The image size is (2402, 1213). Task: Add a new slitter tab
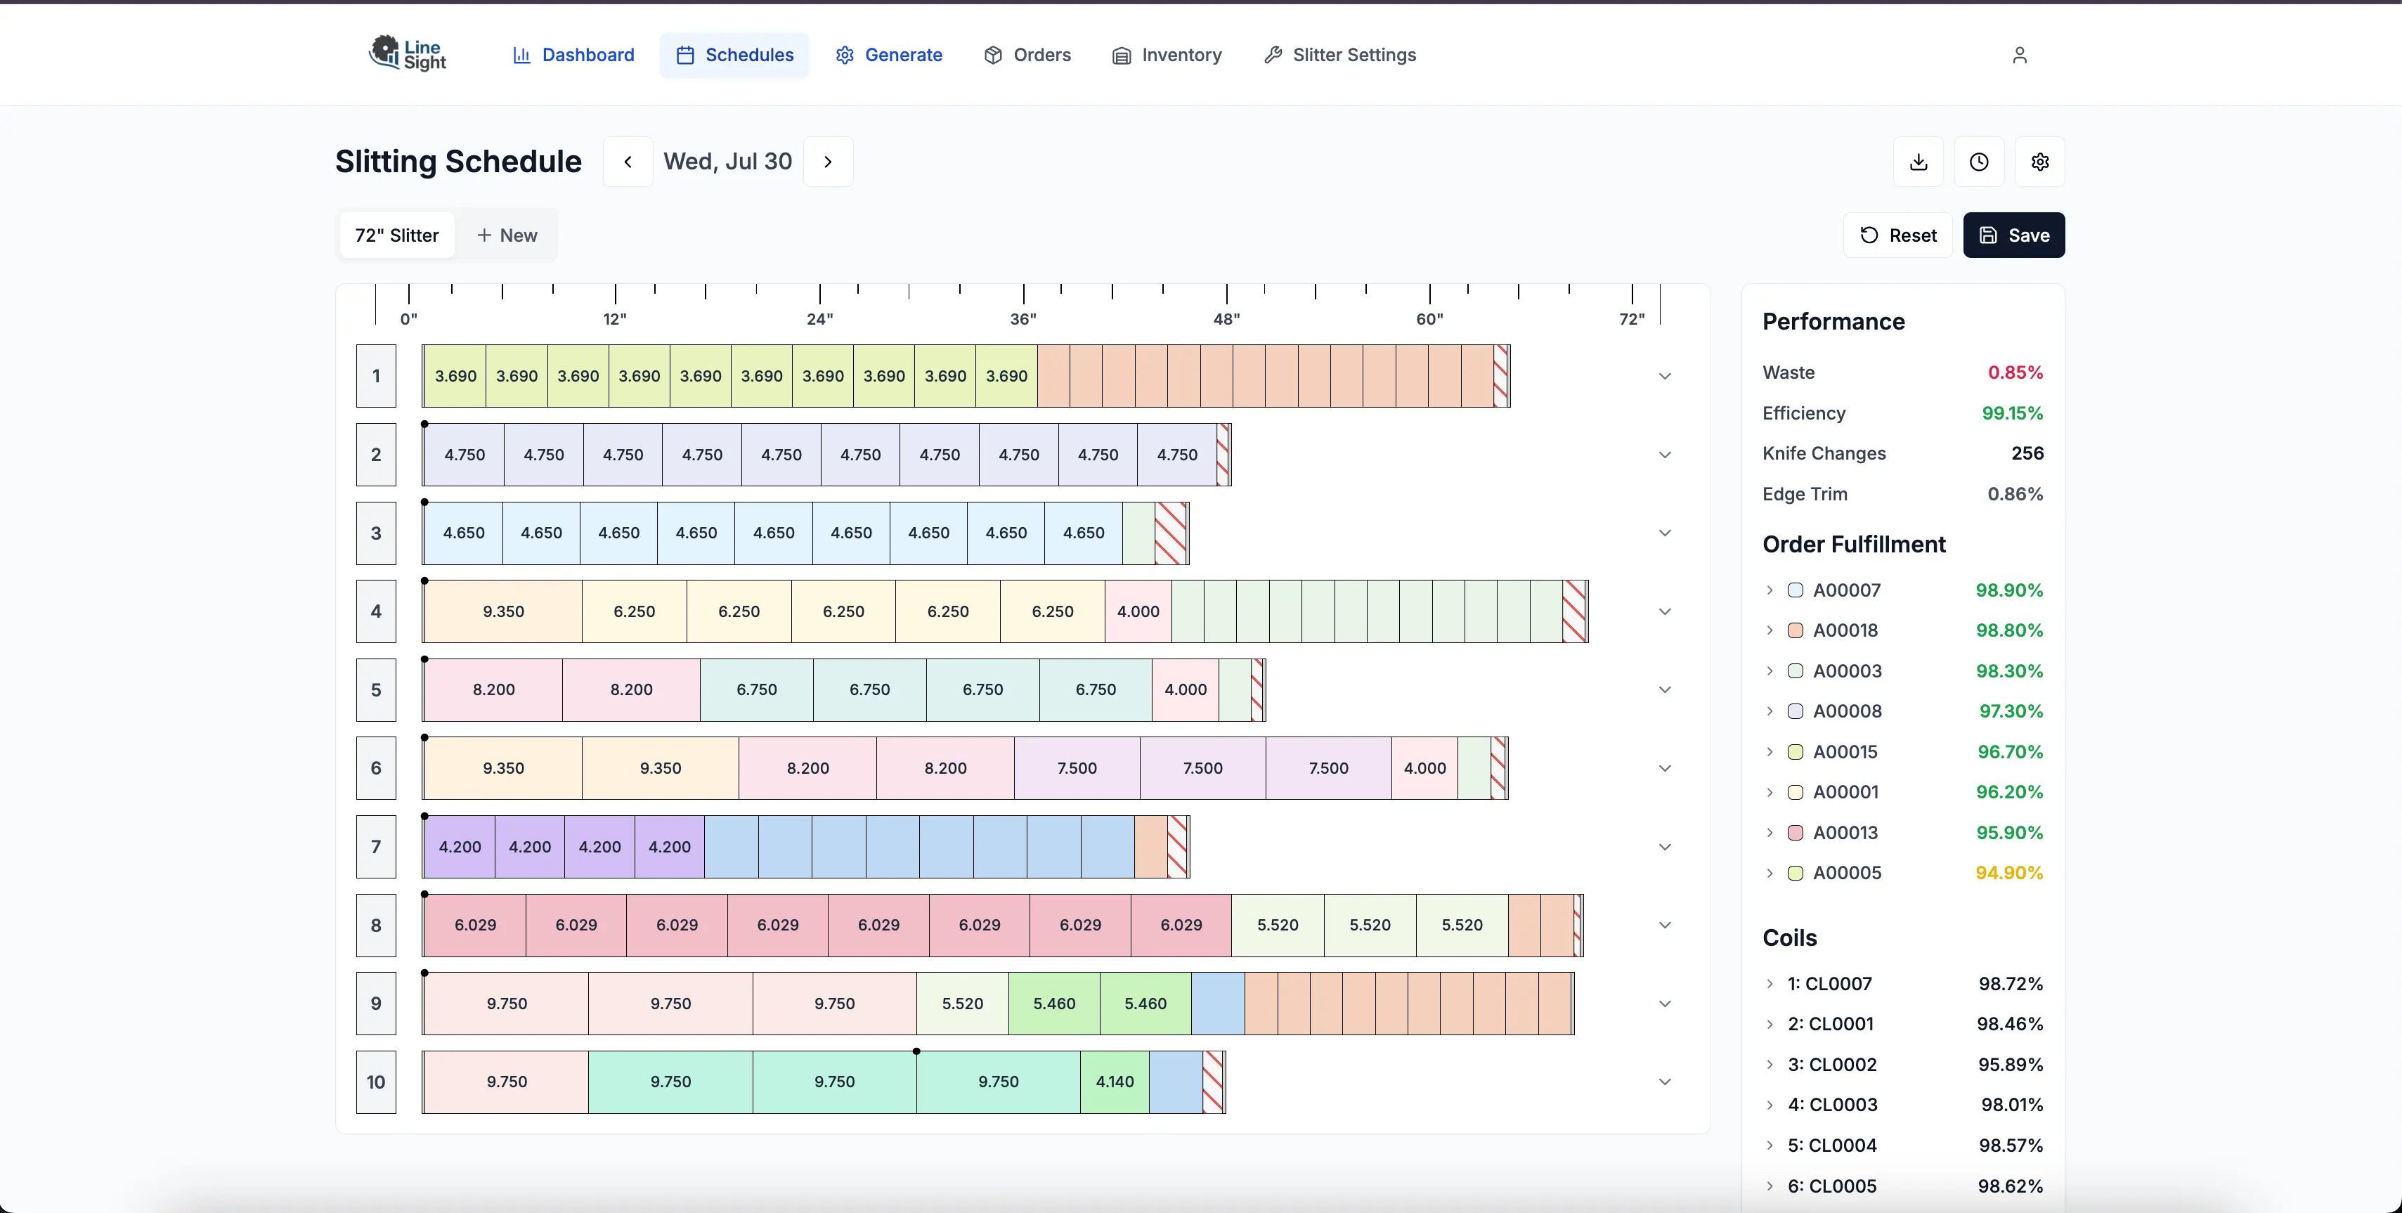tap(507, 235)
